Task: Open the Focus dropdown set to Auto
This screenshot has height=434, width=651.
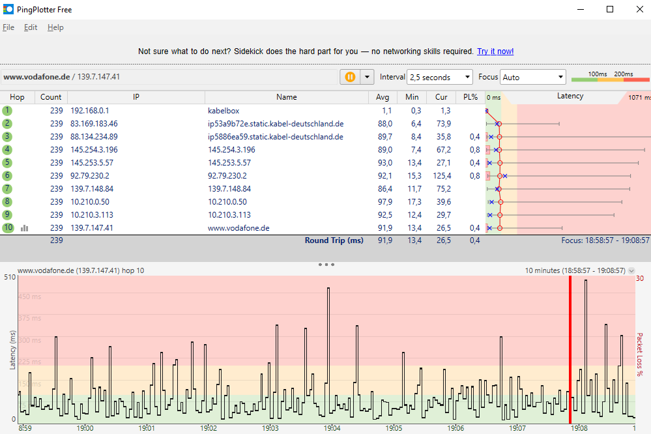Action: [x=533, y=78]
